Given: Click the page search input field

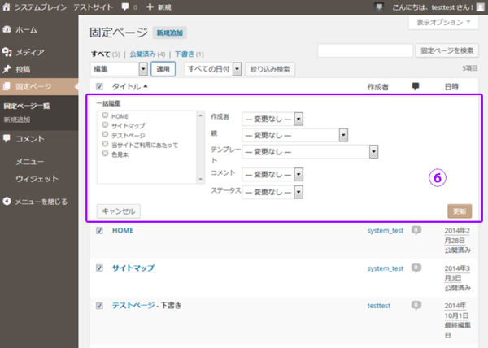Looking at the screenshot, I should (365, 50).
